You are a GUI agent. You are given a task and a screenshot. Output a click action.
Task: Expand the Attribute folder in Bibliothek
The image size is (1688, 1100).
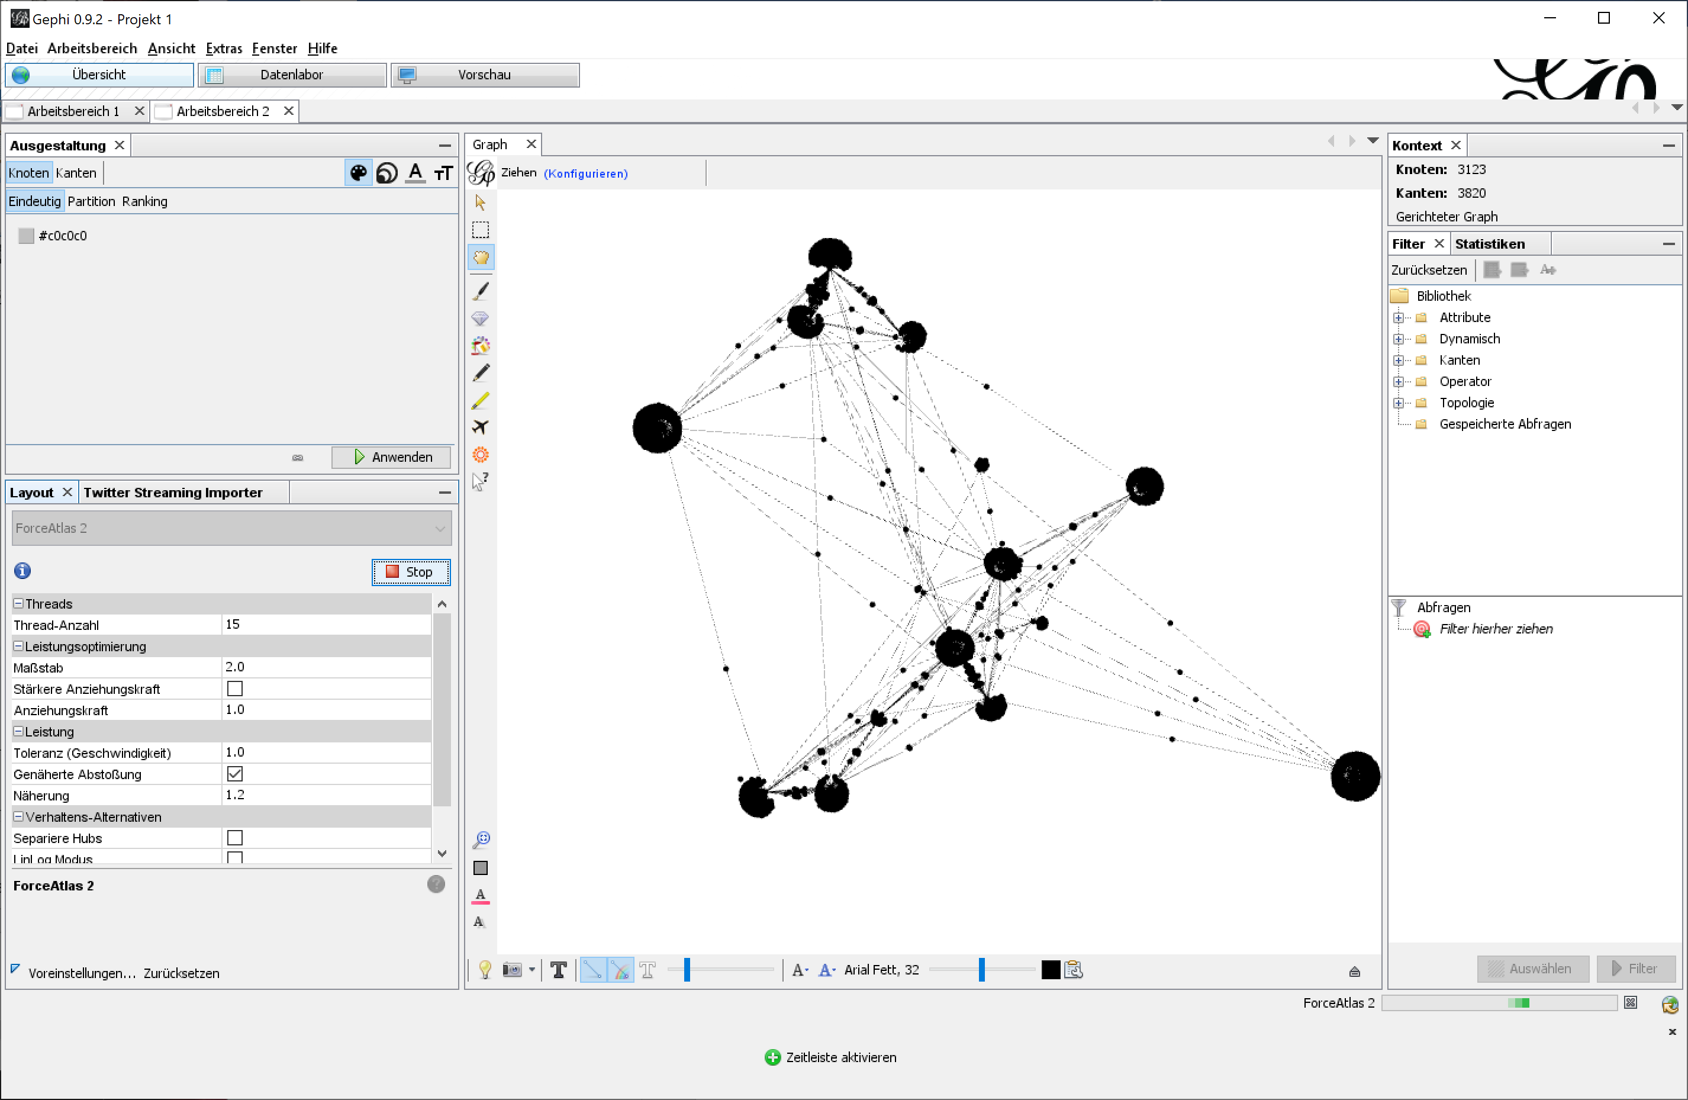1398,318
